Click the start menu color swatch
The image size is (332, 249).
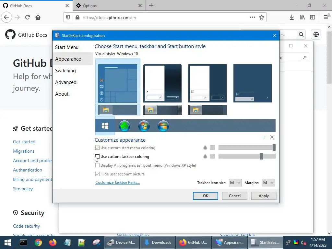click(212, 148)
